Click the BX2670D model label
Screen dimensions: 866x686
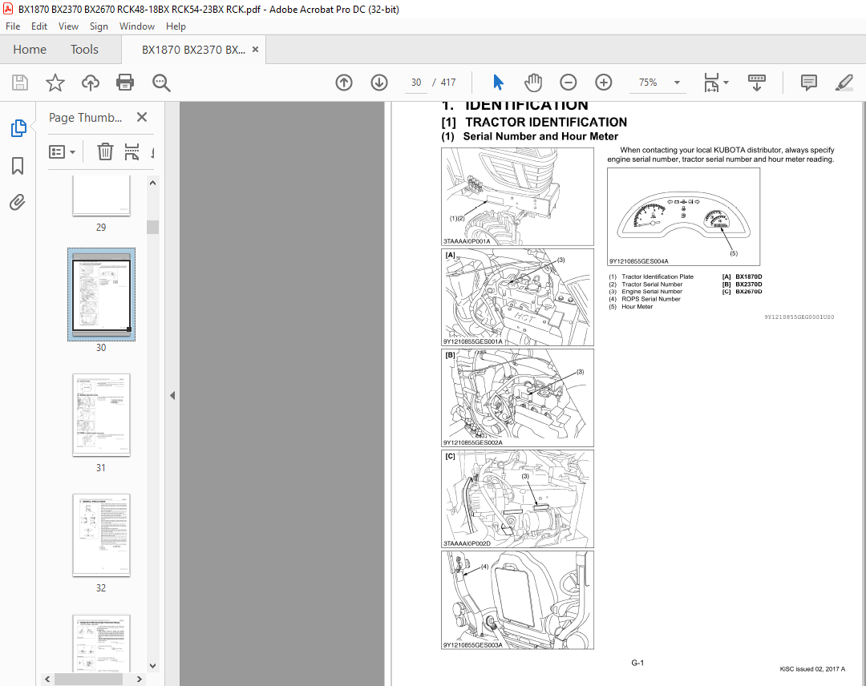(x=748, y=292)
